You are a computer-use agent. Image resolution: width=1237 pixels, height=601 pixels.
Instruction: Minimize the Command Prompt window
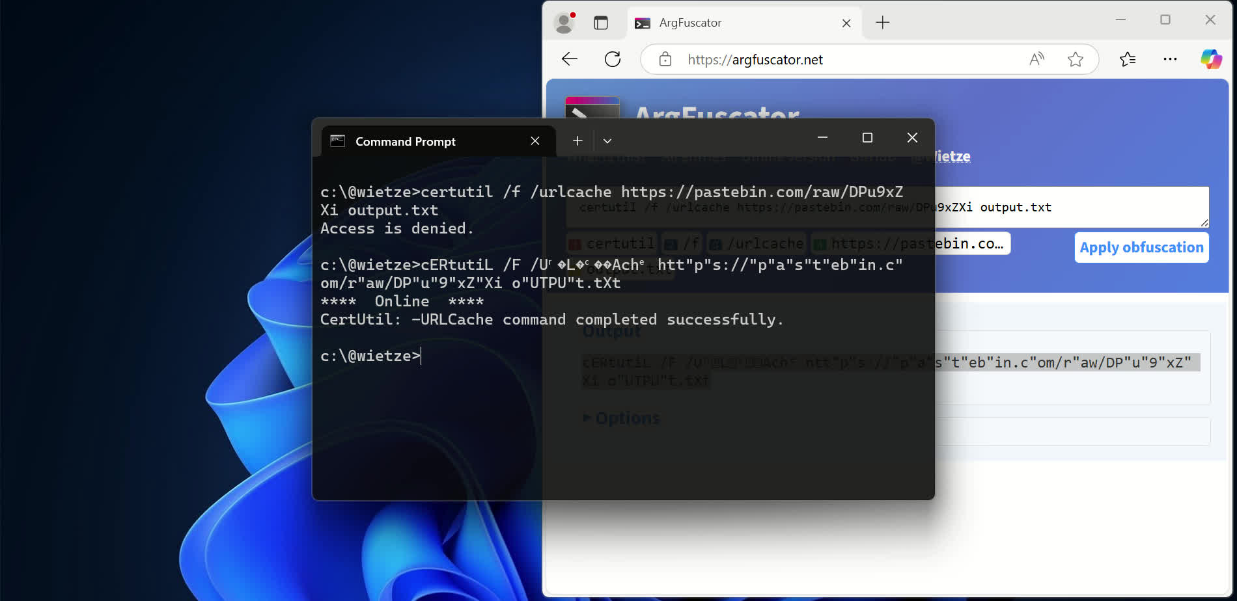point(822,137)
